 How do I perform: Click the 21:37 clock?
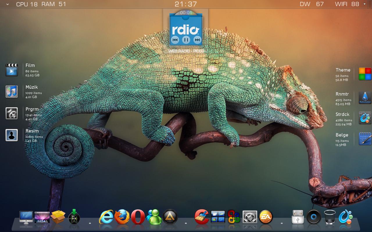tap(186, 4)
